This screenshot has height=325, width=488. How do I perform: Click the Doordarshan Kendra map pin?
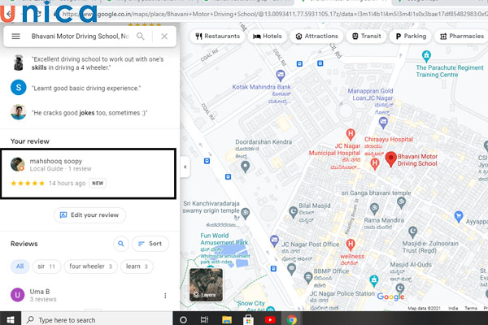click(246, 167)
